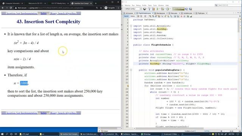Switch to MainApp.java editor tab
242x136 pixels.
coord(160,13)
